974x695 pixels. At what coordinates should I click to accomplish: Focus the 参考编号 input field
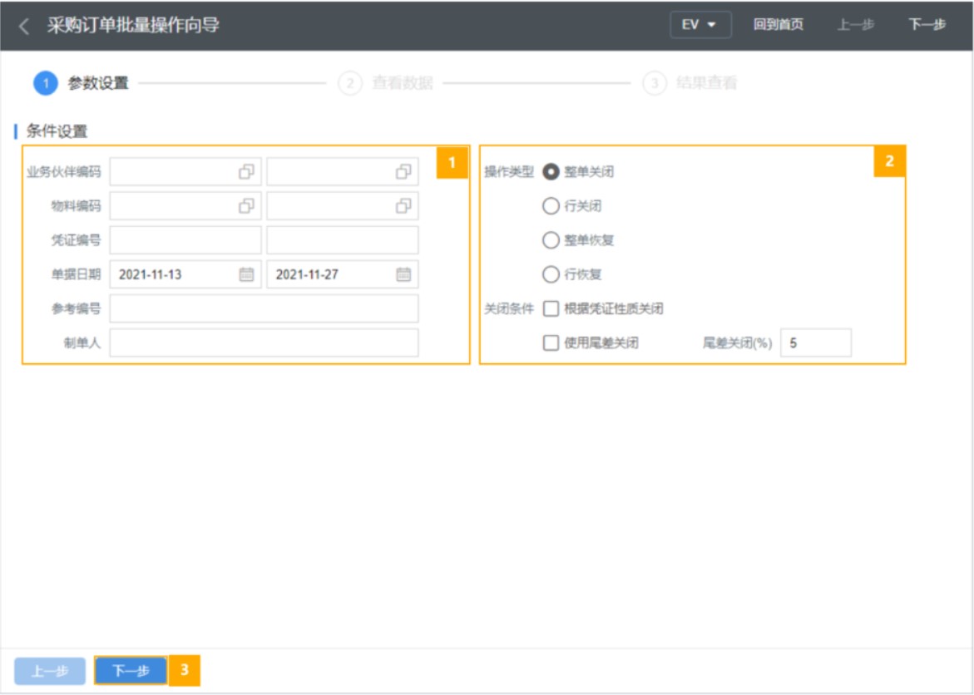click(x=264, y=308)
